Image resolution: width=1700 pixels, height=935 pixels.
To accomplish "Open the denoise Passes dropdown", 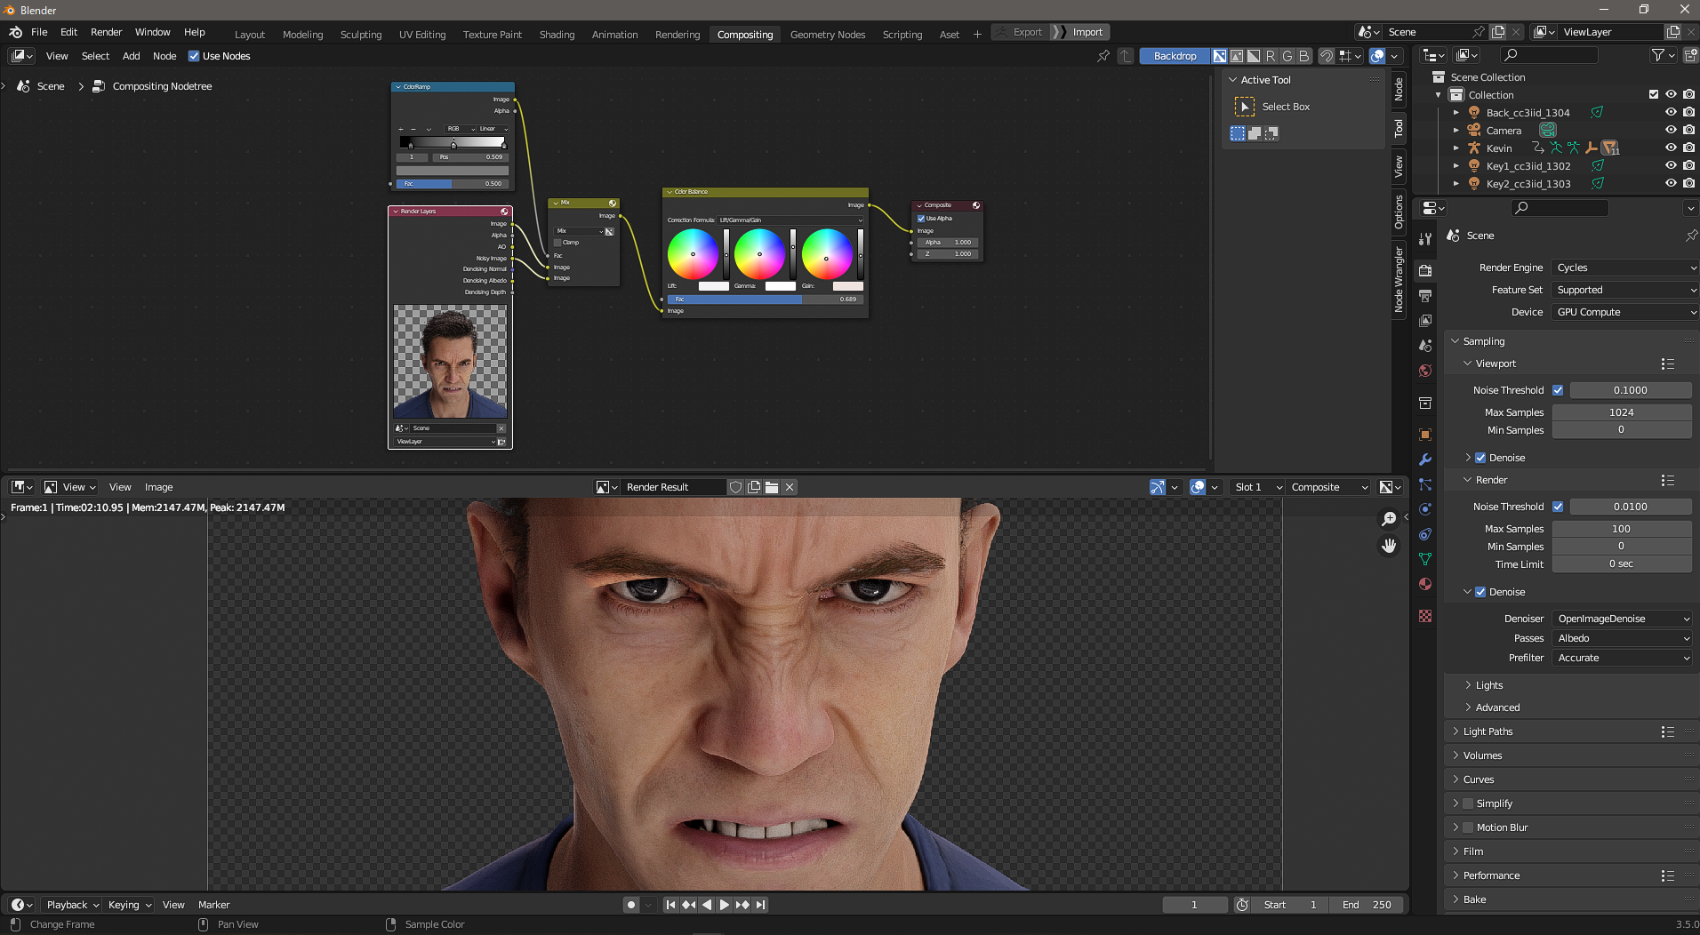I will pyautogui.click(x=1622, y=638).
